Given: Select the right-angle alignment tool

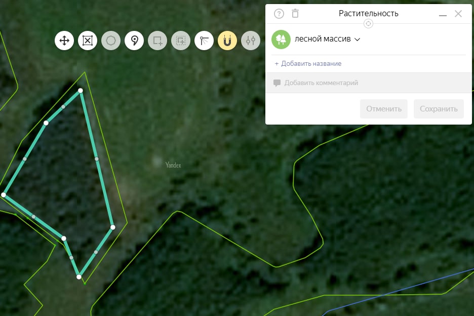Looking at the screenshot, I should coord(204,41).
